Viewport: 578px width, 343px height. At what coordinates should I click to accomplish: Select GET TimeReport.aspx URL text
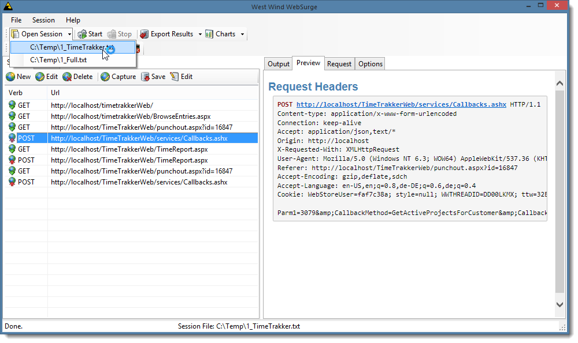click(129, 149)
